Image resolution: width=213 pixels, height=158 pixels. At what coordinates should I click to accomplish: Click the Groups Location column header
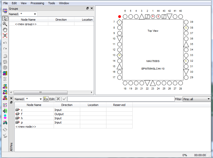pos(87,20)
